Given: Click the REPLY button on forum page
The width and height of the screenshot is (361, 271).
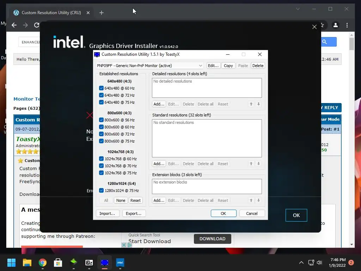Looking at the screenshot, I should point(331,108).
